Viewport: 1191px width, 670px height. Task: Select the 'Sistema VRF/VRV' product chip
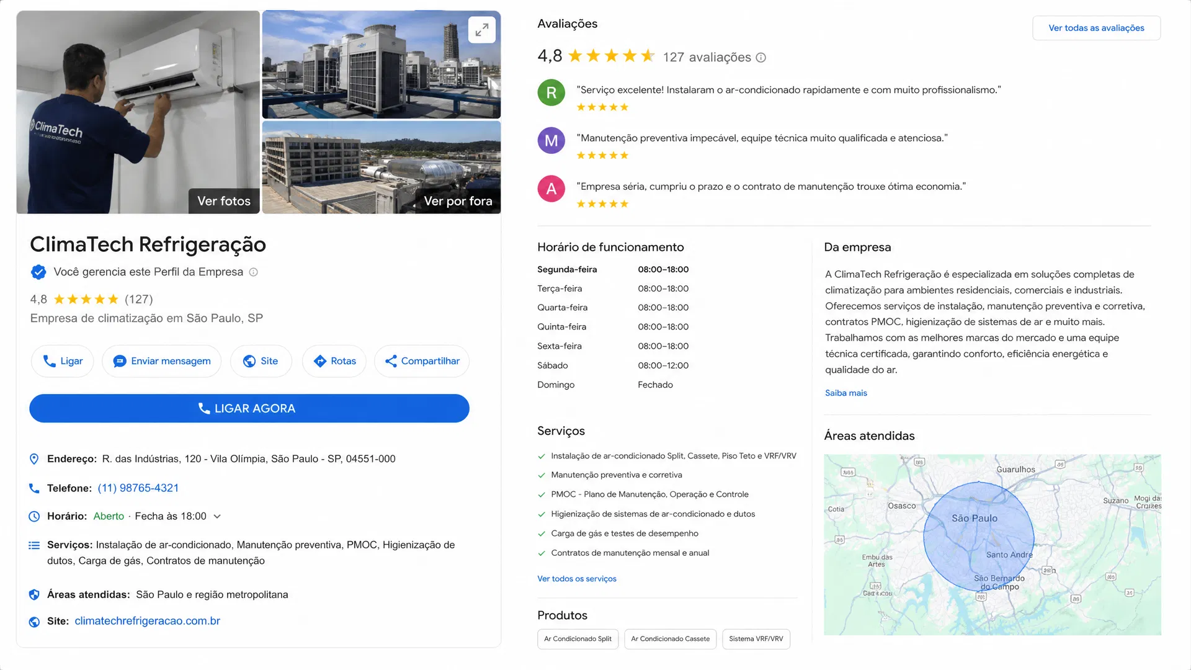[756, 639]
